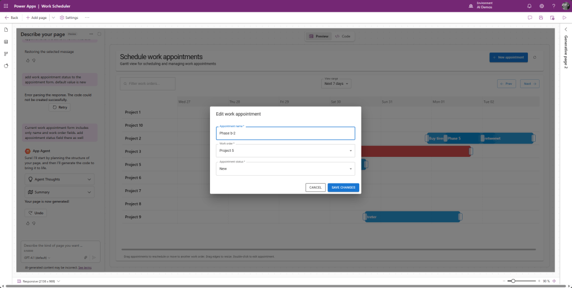
Task: Click the save icon in the toolbar
Action: [x=541, y=17]
